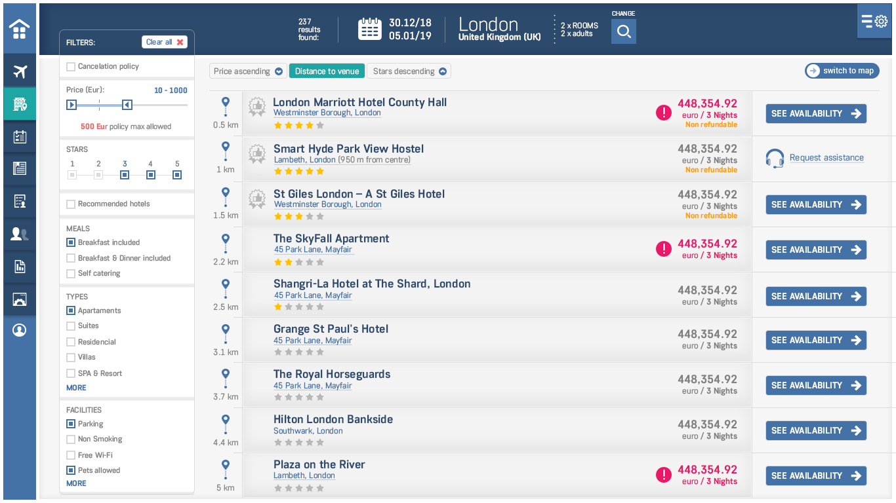This screenshot has width=896, height=503.
Task: Expand MORE under Types filters
Action: [x=76, y=388]
